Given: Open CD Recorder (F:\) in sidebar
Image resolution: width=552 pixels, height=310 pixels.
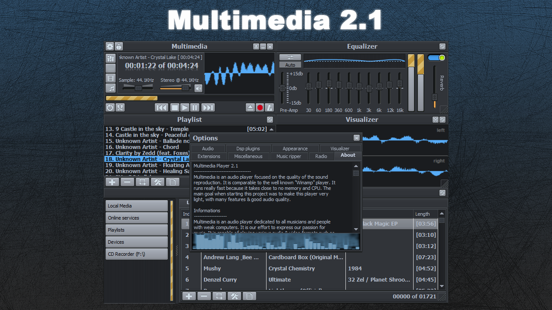Looking at the screenshot, I should [137, 254].
